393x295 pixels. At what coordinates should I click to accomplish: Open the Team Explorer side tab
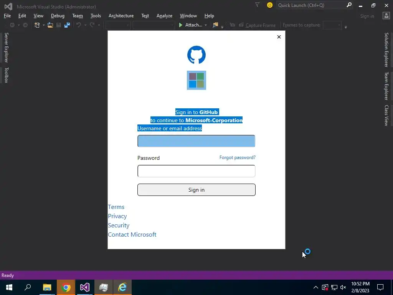tap(386, 86)
